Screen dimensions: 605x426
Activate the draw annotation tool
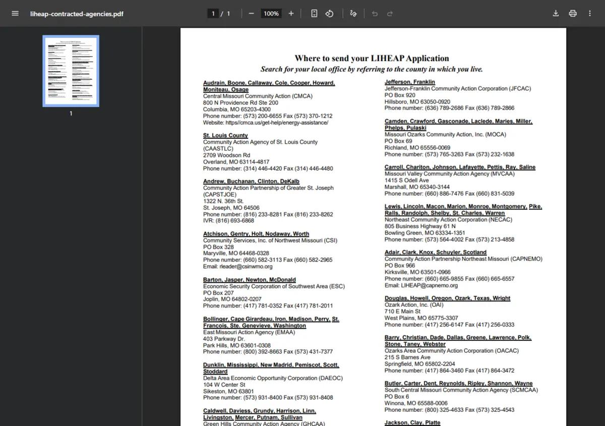pos(353,14)
